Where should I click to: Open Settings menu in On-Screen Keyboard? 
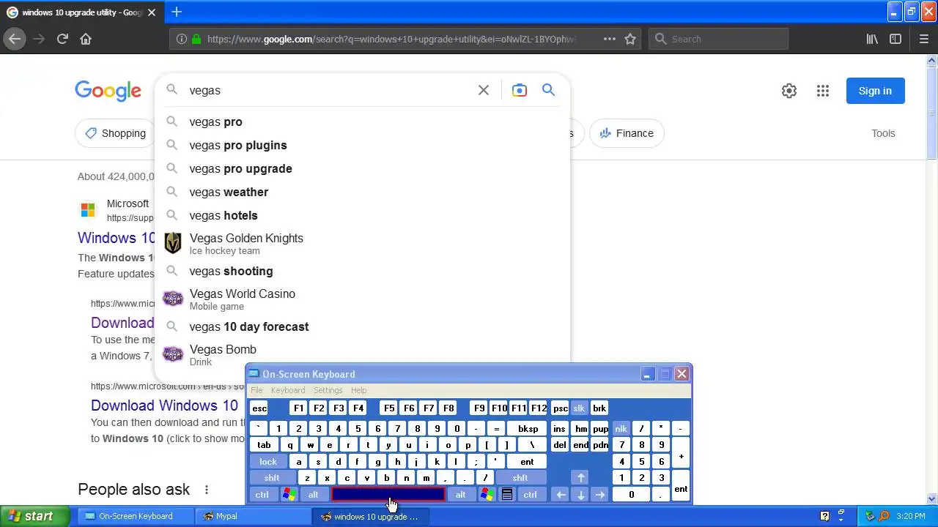tap(328, 390)
